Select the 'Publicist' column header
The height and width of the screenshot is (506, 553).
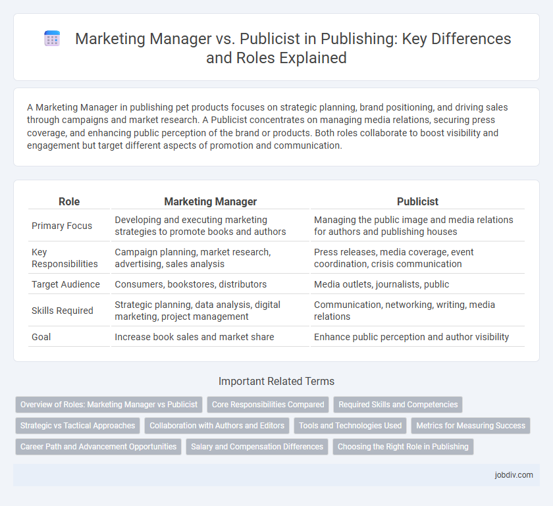pos(417,201)
